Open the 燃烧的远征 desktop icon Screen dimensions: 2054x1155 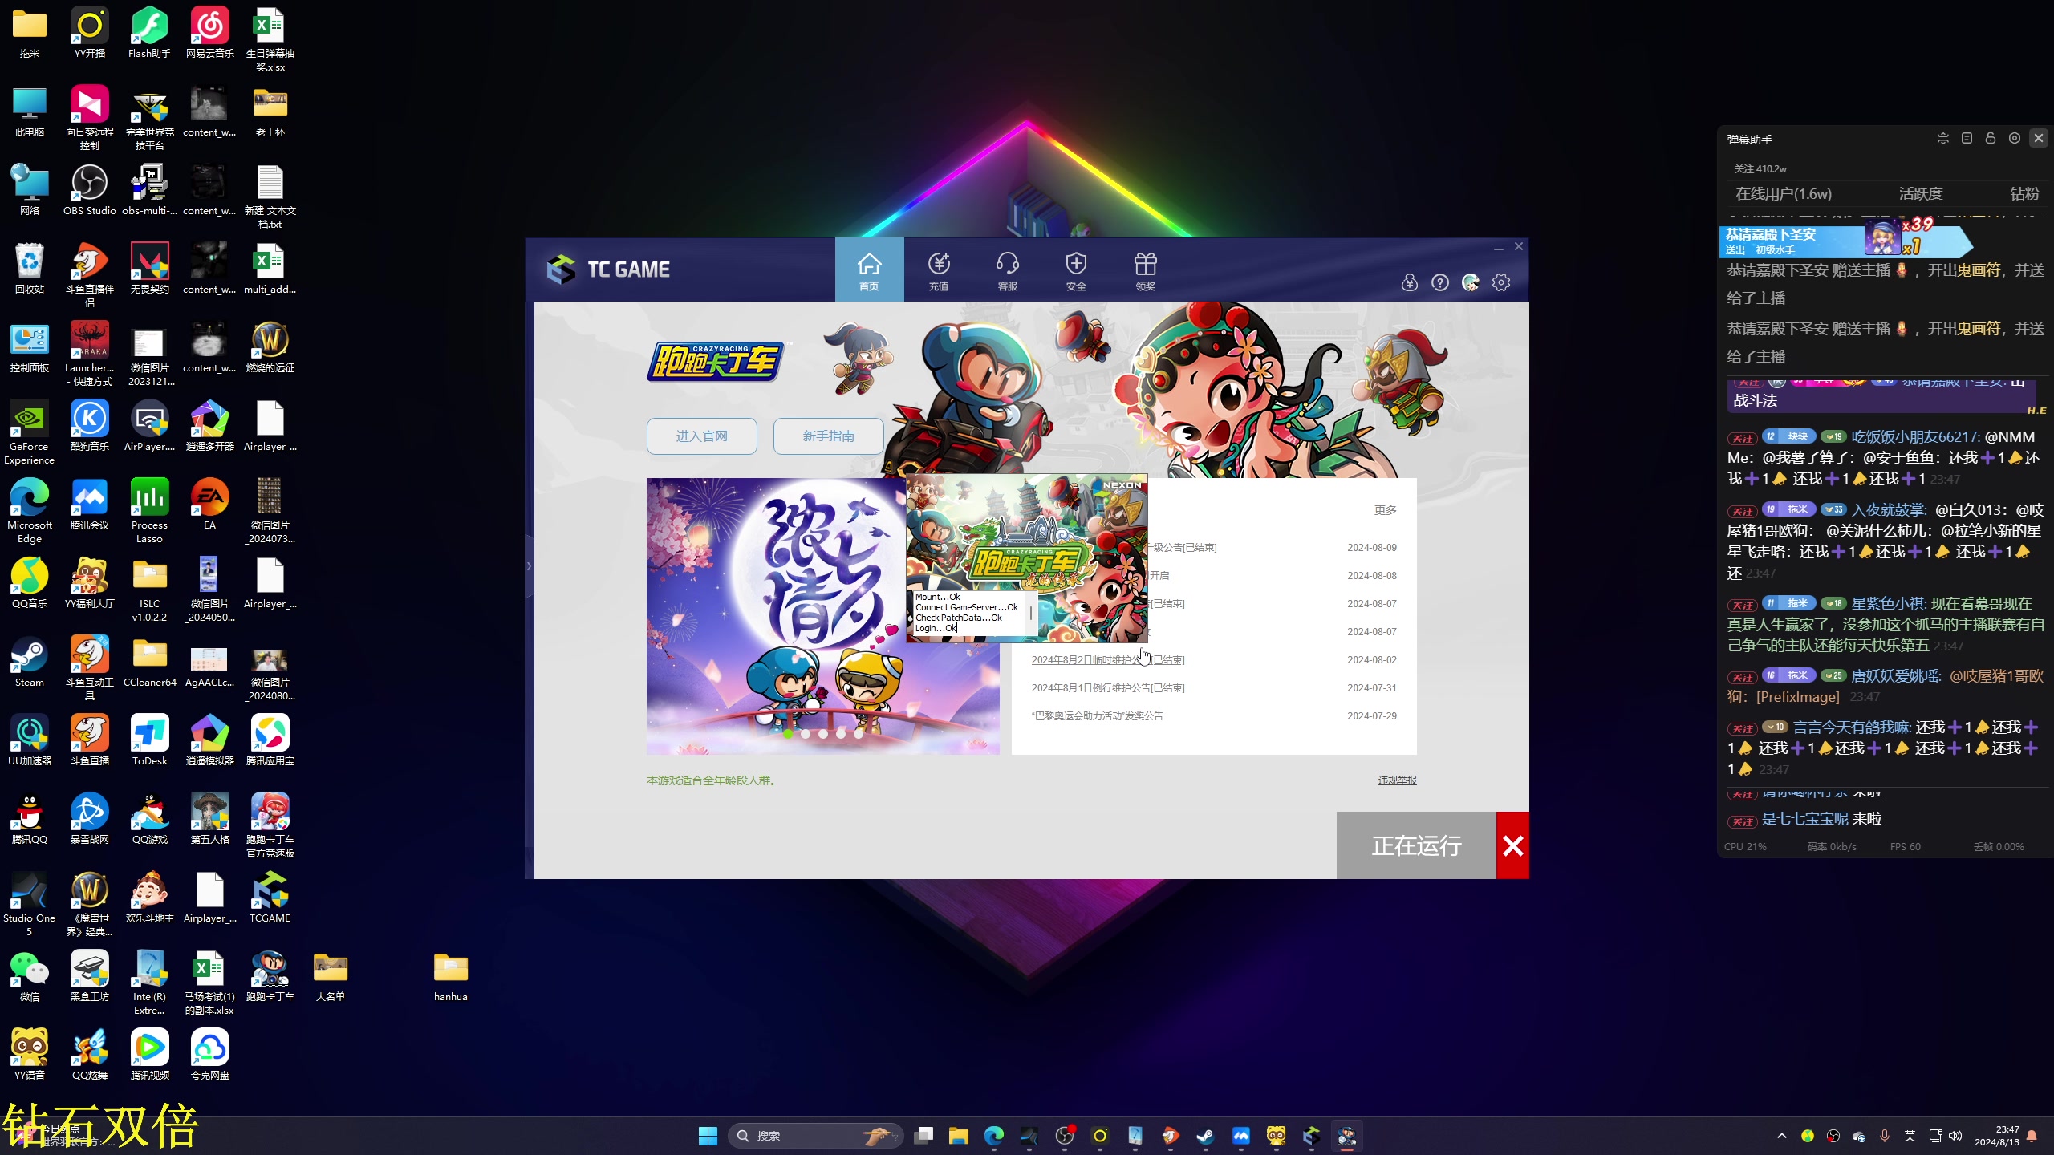(270, 348)
